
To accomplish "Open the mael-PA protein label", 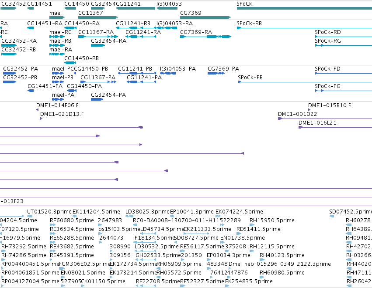I will pyautogui.click(x=63, y=95).
